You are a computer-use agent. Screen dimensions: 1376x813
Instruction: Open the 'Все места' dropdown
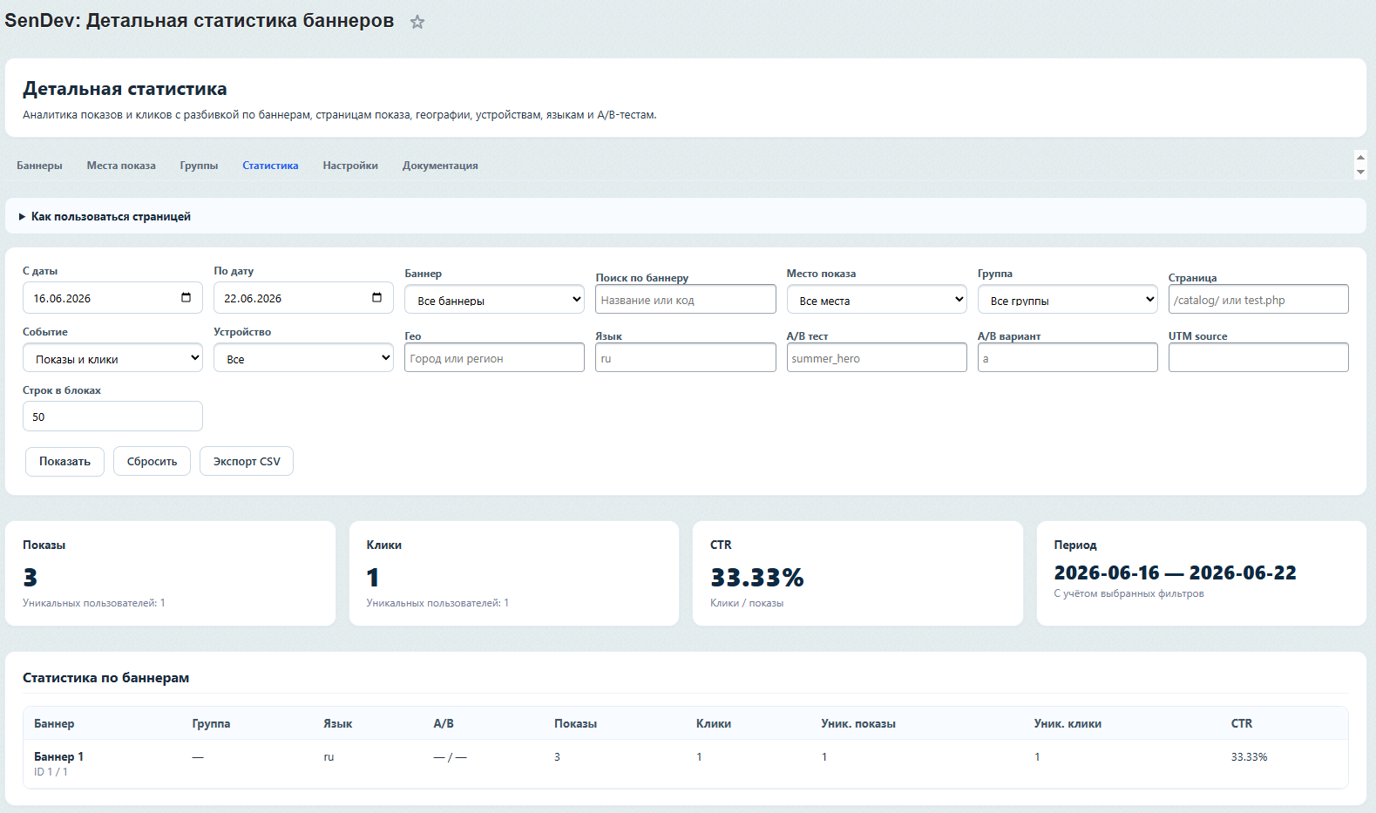877,300
